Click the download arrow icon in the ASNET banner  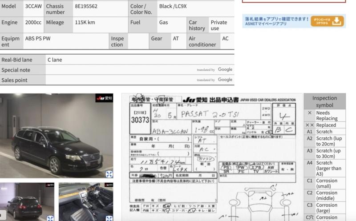(337, 21)
